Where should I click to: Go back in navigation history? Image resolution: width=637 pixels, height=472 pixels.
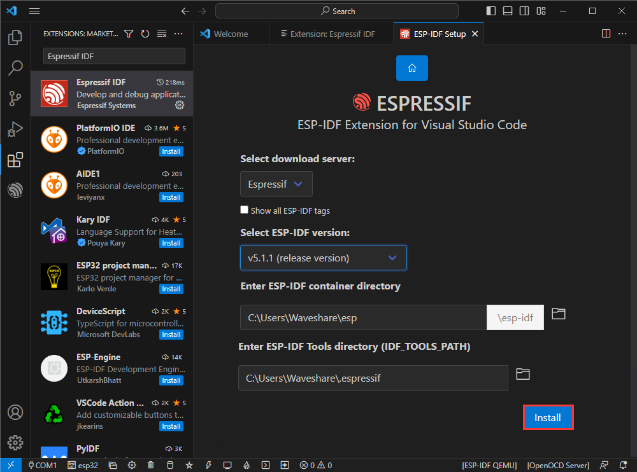[x=185, y=11]
